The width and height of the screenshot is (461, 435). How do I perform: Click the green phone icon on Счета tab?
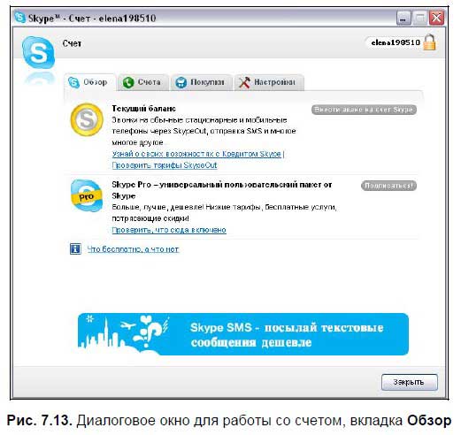coord(128,82)
